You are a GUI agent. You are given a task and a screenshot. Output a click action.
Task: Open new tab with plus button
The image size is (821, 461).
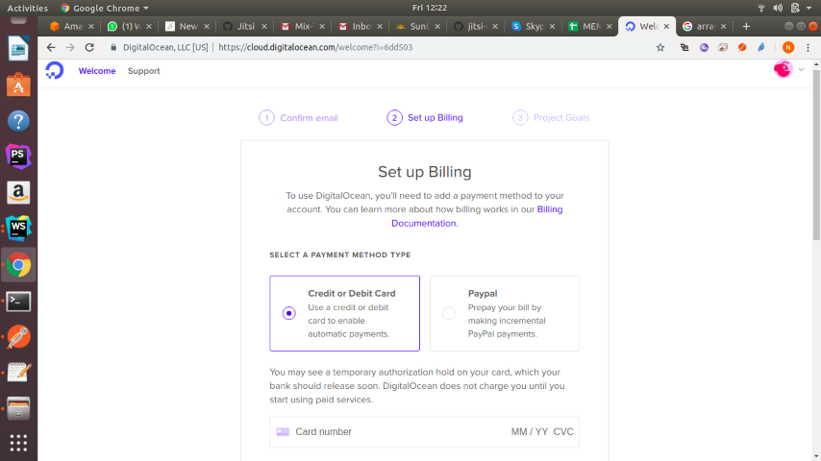(746, 26)
